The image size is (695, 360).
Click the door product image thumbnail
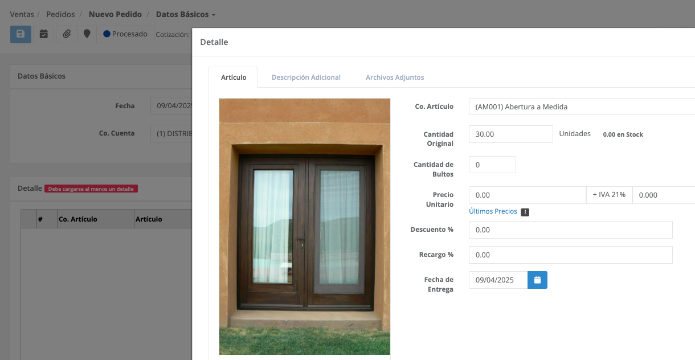tap(305, 227)
